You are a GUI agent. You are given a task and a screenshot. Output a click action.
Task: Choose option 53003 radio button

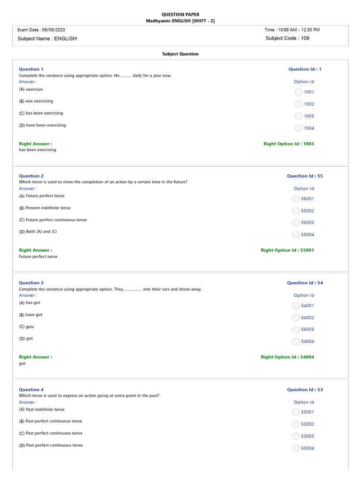click(296, 436)
